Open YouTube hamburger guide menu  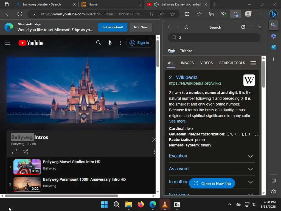pyautogui.click(x=8, y=43)
